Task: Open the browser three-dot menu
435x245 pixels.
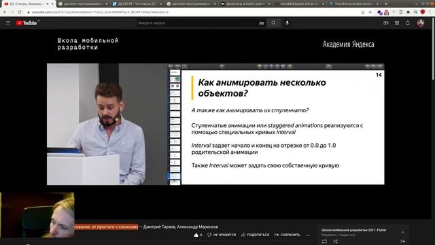Action: pos(430,12)
